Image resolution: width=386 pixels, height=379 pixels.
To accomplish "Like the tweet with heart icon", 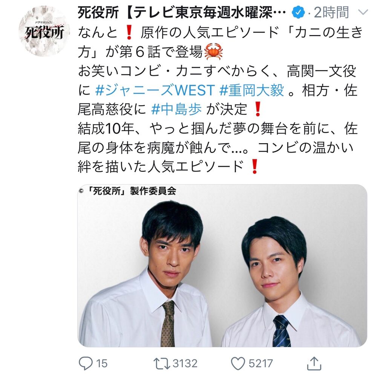I will coord(238,364).
